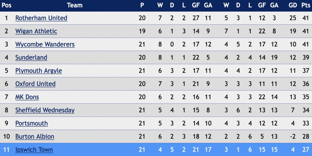Viewport: 312px width, 156px height.
Task: Select the Portsmouth link
Action: 31,123
